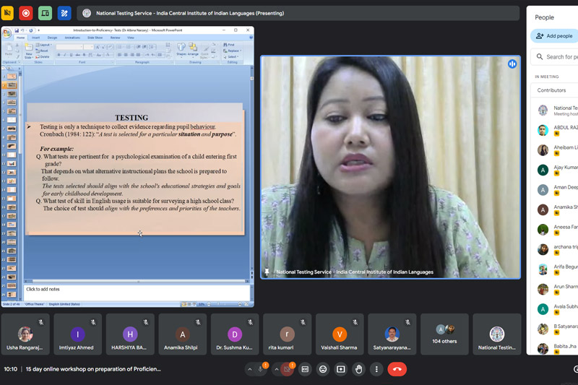Open audio settings chevron beside microphone
Image resolution: width=578 pixels, height=385 pixels.
[x=250, y=369]
